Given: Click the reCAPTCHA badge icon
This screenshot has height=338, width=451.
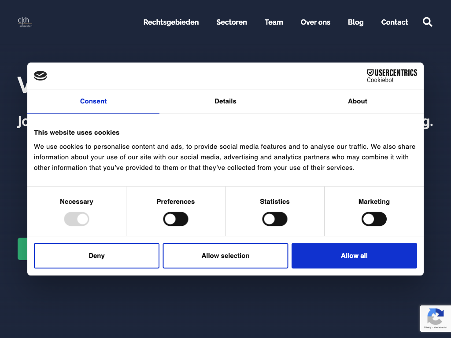Looking at the screenshot, I should [x=435, y=317].
